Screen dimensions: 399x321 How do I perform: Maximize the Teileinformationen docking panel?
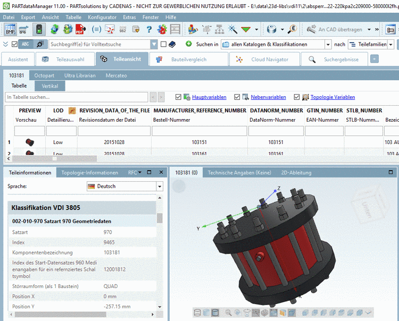[x=149, y=172]
